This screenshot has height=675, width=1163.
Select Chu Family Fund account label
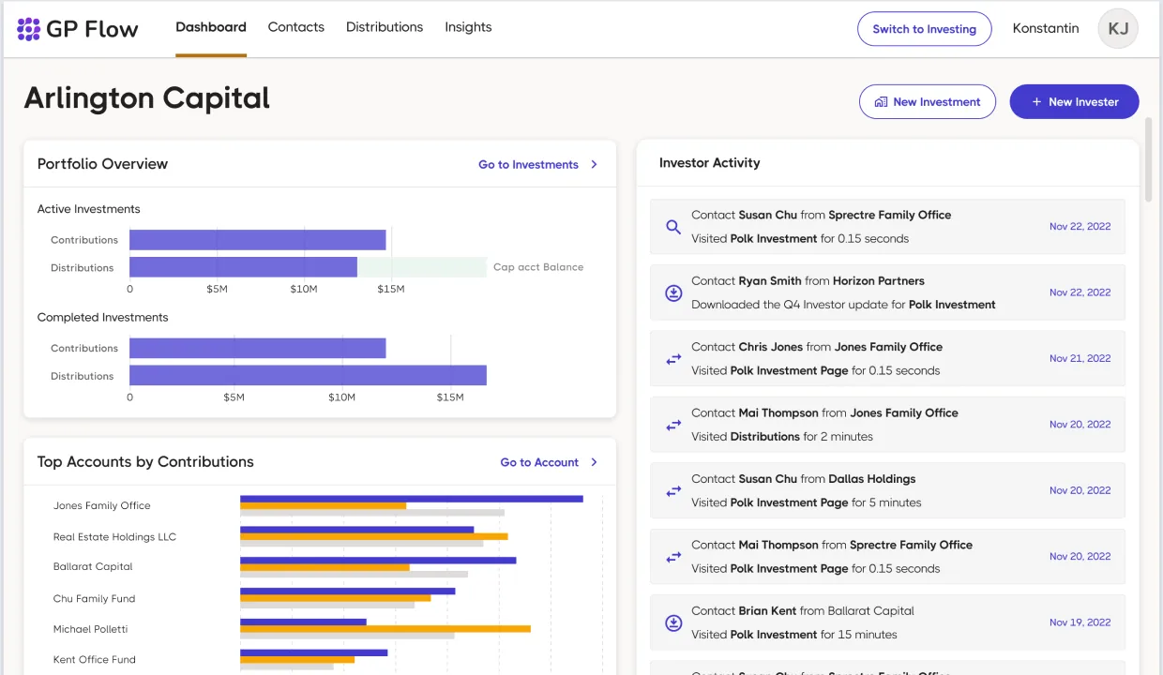click(x=94, y=598)
